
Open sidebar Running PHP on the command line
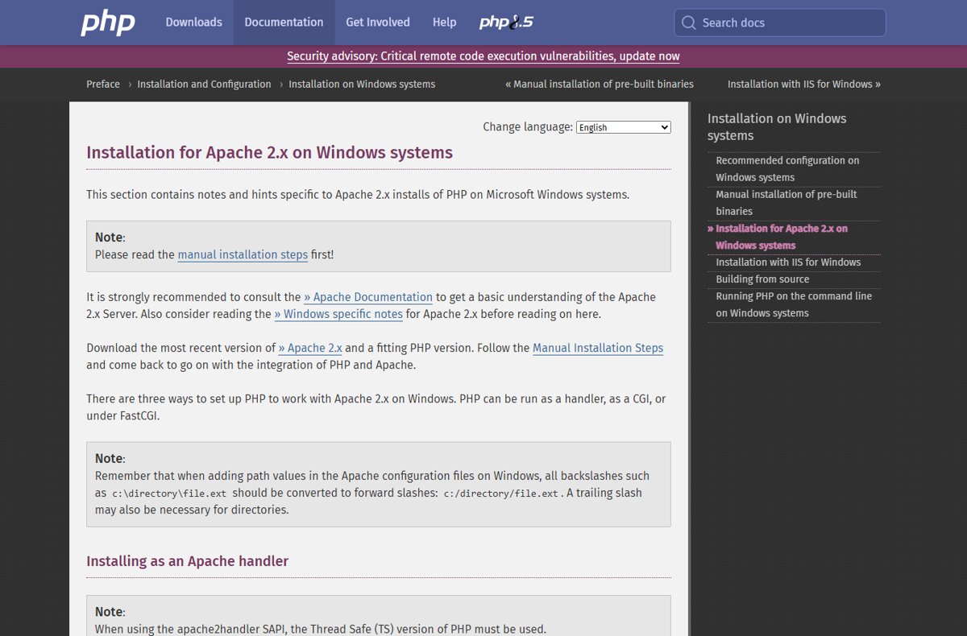coord(794,304)
